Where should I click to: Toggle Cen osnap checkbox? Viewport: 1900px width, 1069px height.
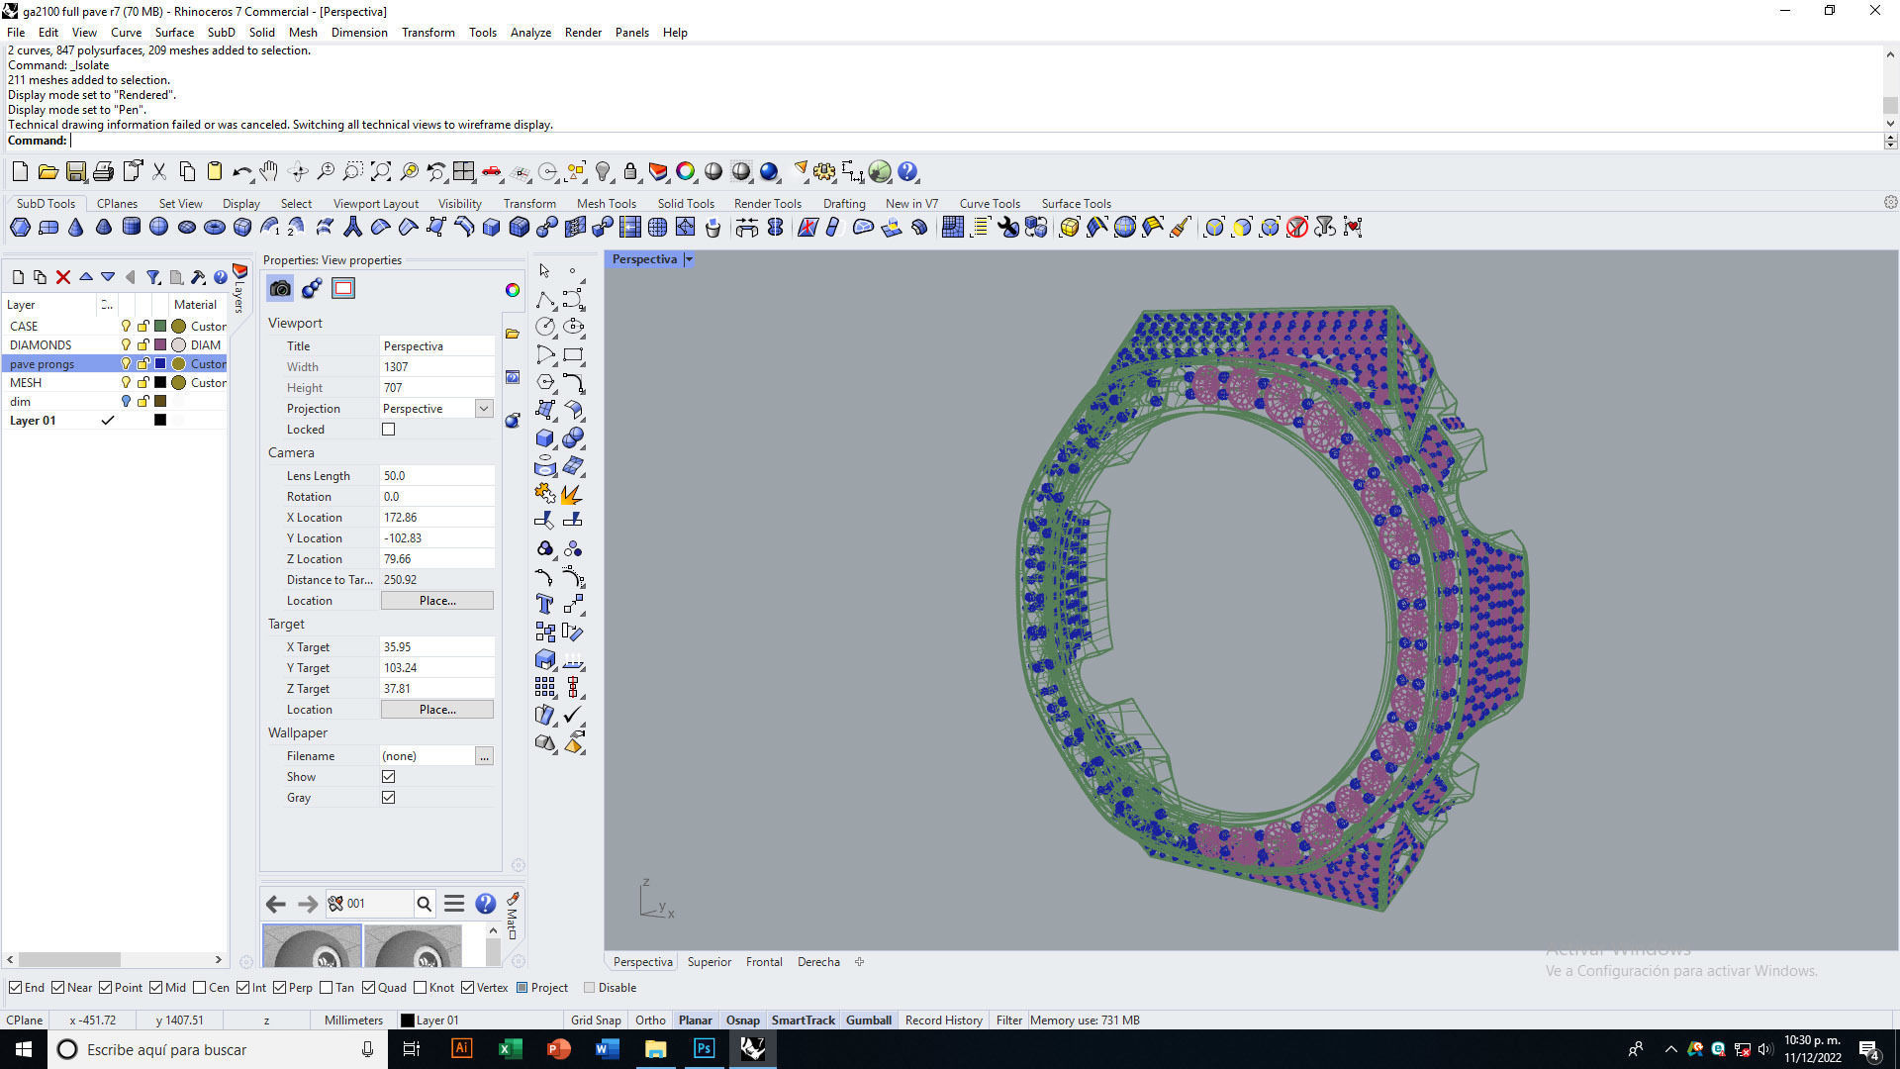[x=200, y=988]
